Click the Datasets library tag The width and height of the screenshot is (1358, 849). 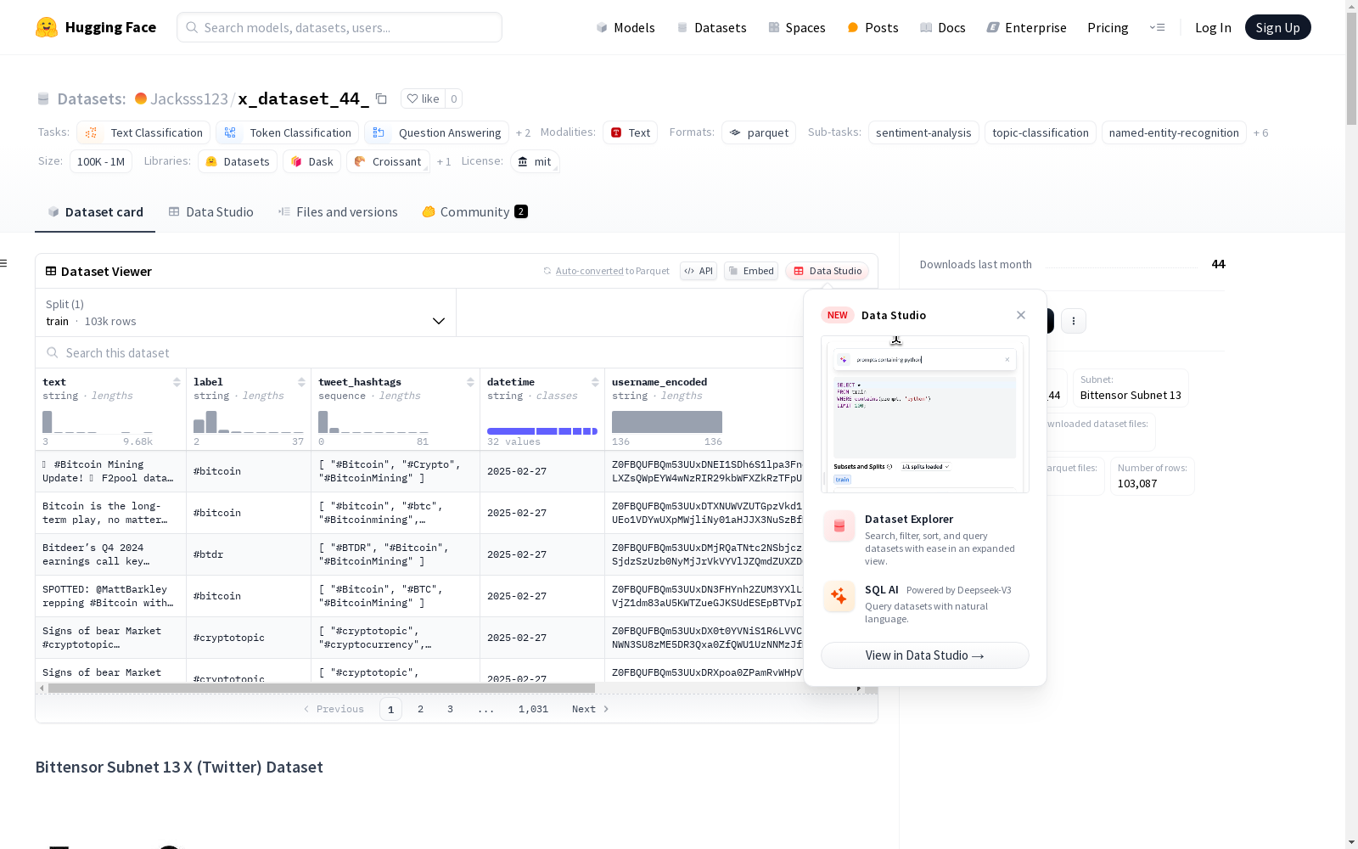[x=238, y=161]
